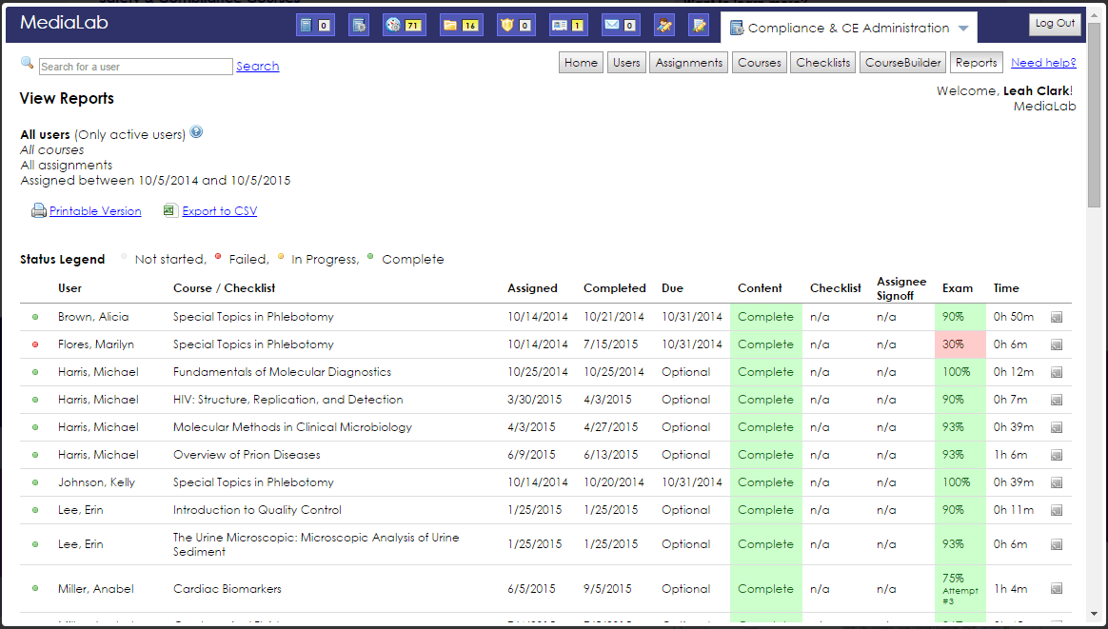Screen dimensions: 1108x629
Task: Open details icon for Flores, Marilyn row
Action: coord(1057,344)
